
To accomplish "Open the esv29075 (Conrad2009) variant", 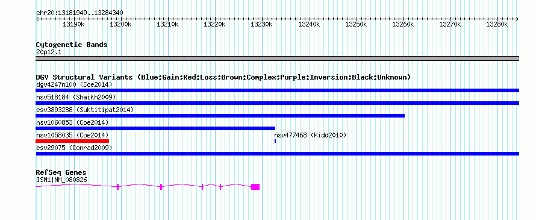I will 74,148.
